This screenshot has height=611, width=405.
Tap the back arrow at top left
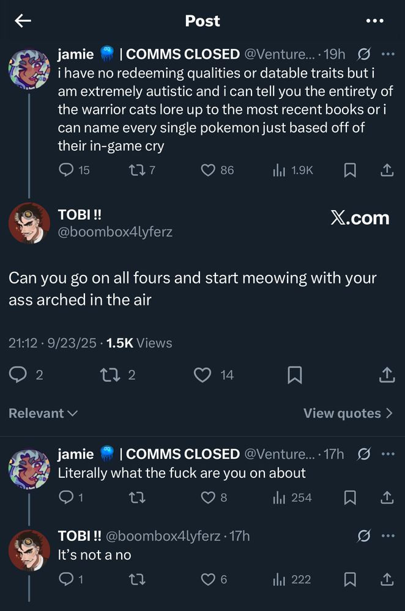23,21
